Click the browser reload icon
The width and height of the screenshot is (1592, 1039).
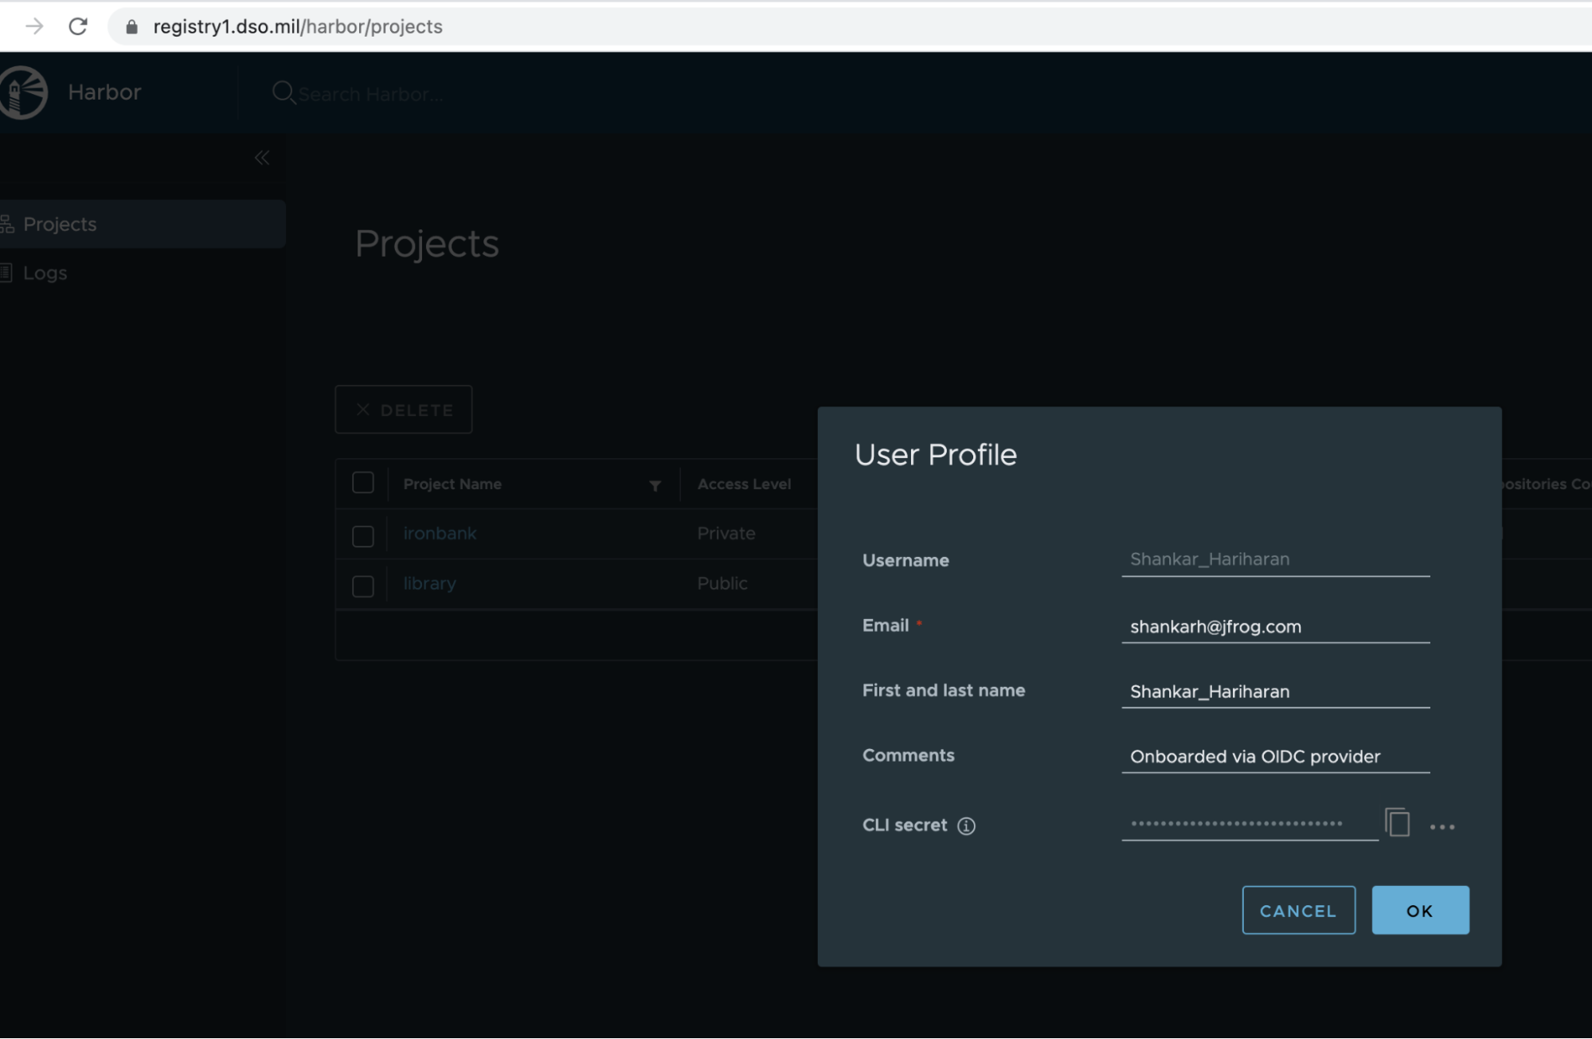tap(78, 26)
